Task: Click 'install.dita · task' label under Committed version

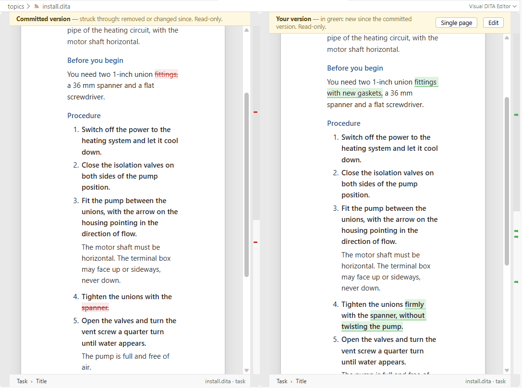Action: click(x=225, y=381)
